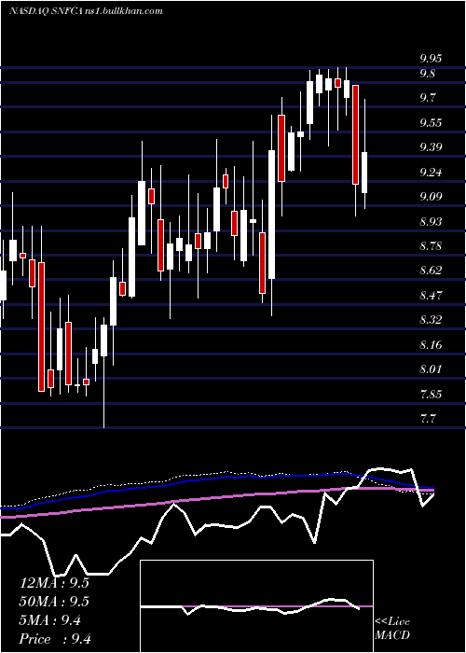This screenshot has height=653, width=466.
Task: Click the NASDAQ SNFCA chart title text
Action: pos(86,11)
